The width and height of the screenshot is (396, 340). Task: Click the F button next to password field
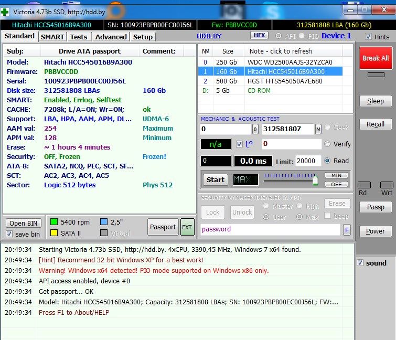tap(347, 230)
